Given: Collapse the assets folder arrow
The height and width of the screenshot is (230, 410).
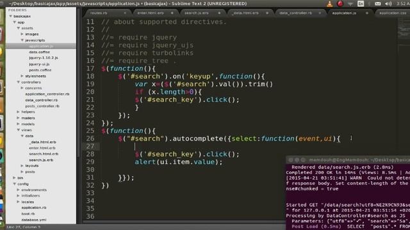Looking at the screenshot, I should coord(19,28).
